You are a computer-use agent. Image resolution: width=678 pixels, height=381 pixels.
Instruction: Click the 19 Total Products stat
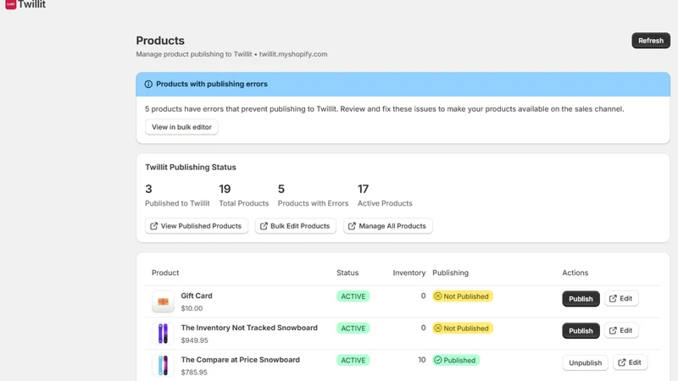click(x=244, y=196)
